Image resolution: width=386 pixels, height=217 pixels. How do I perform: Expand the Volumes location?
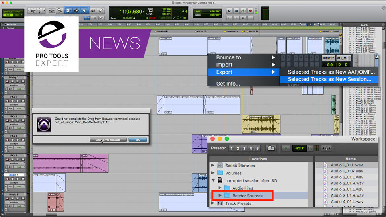click(x=213, y=173)
